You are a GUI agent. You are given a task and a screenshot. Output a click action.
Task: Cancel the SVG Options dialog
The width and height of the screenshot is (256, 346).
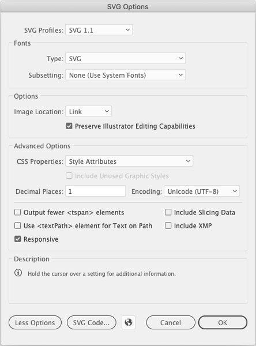tap(171, 322)
